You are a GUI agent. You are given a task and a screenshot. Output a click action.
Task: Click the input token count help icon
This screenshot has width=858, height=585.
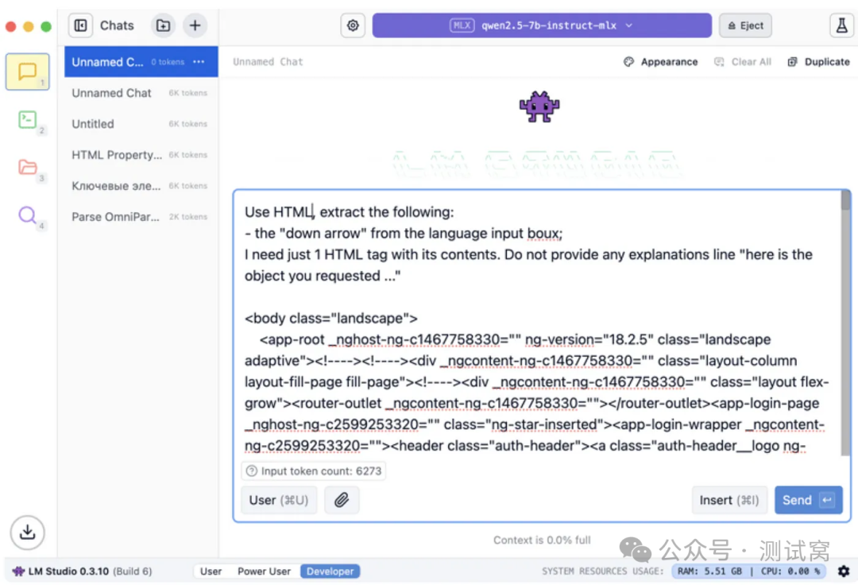click(251, 471)
